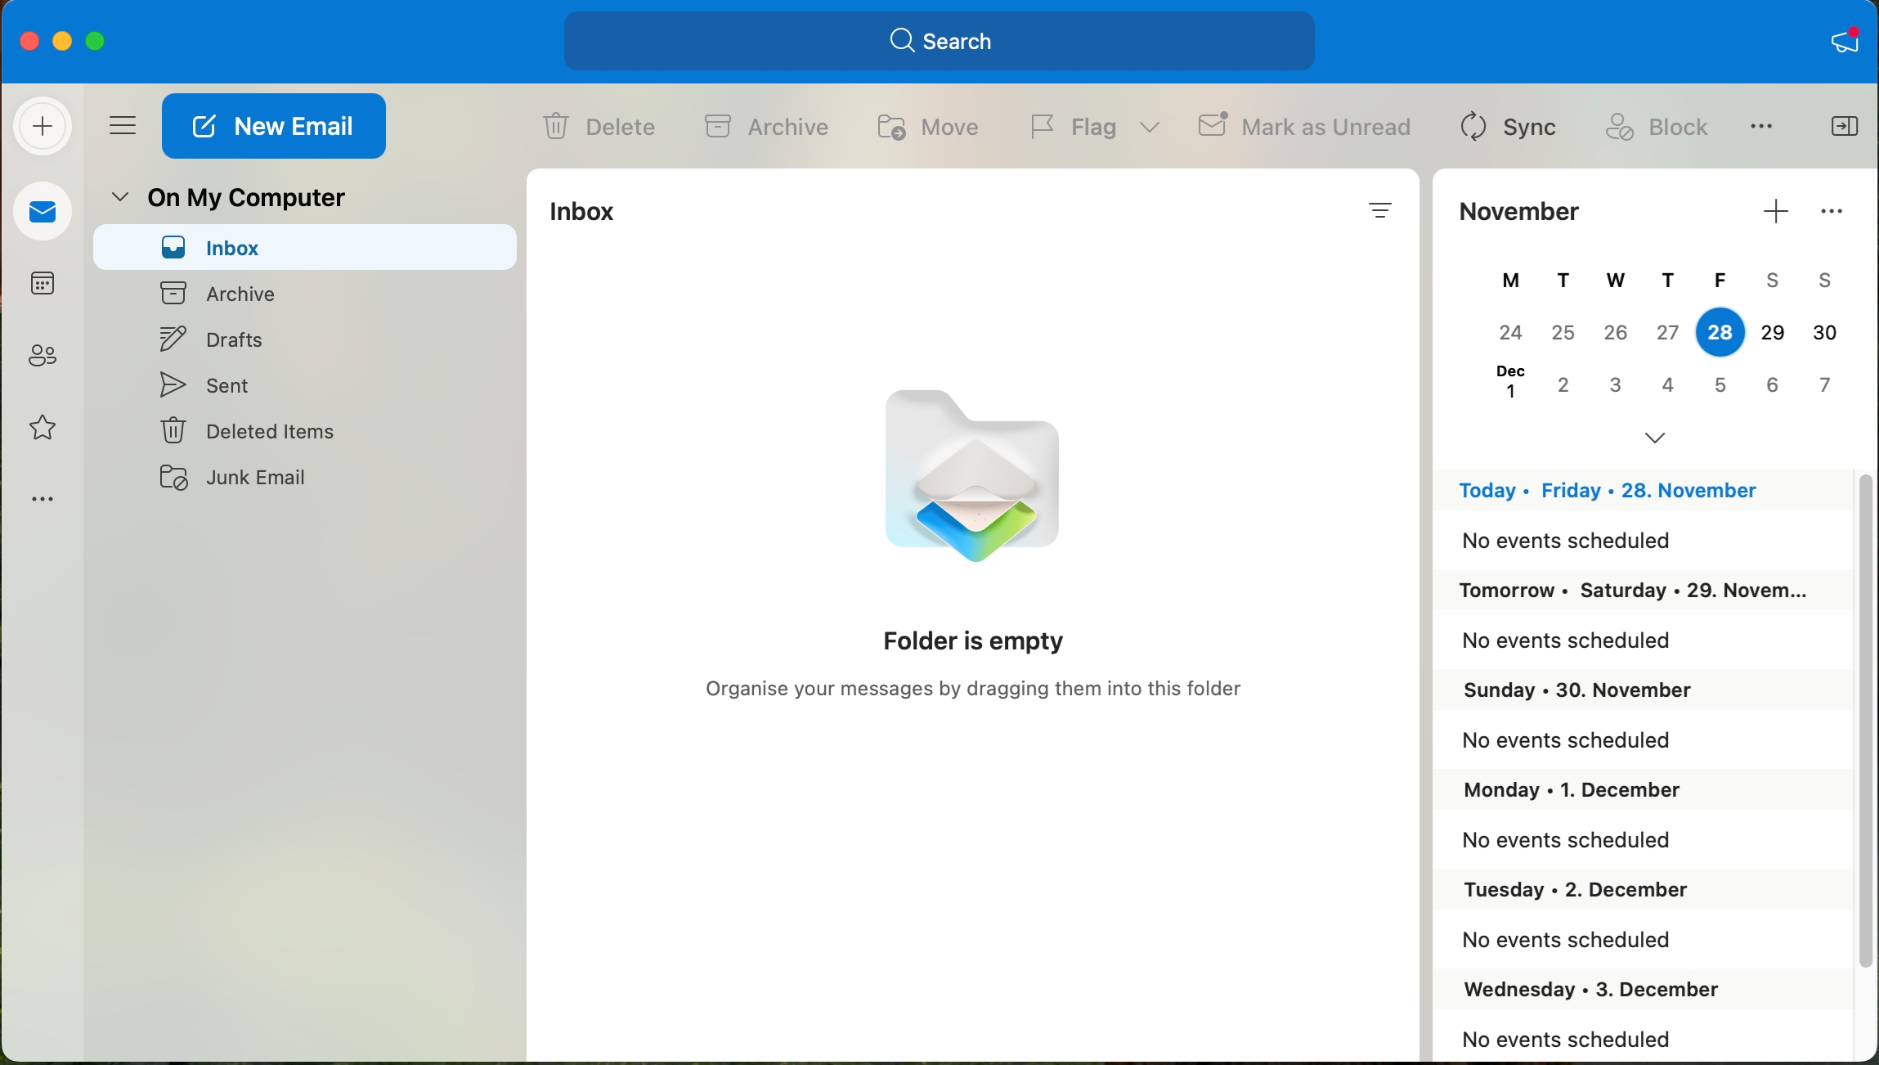Image resolution: width=1879 pixels, height=1065 pixels.
Task: Hide the calendar task pane
Action: tap(1844, 127)
